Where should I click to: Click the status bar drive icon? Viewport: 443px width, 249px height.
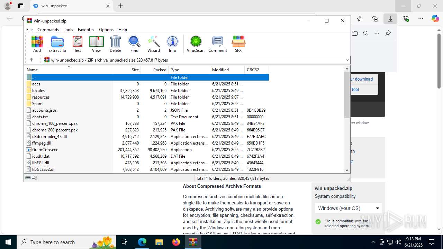point(28,178)
